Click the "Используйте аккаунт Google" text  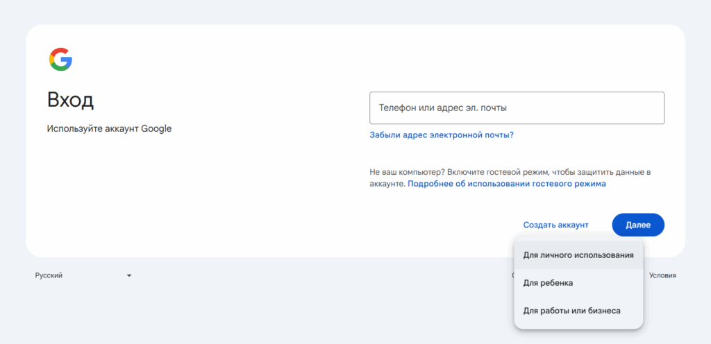pyautogui.click(x=109, y=128)
